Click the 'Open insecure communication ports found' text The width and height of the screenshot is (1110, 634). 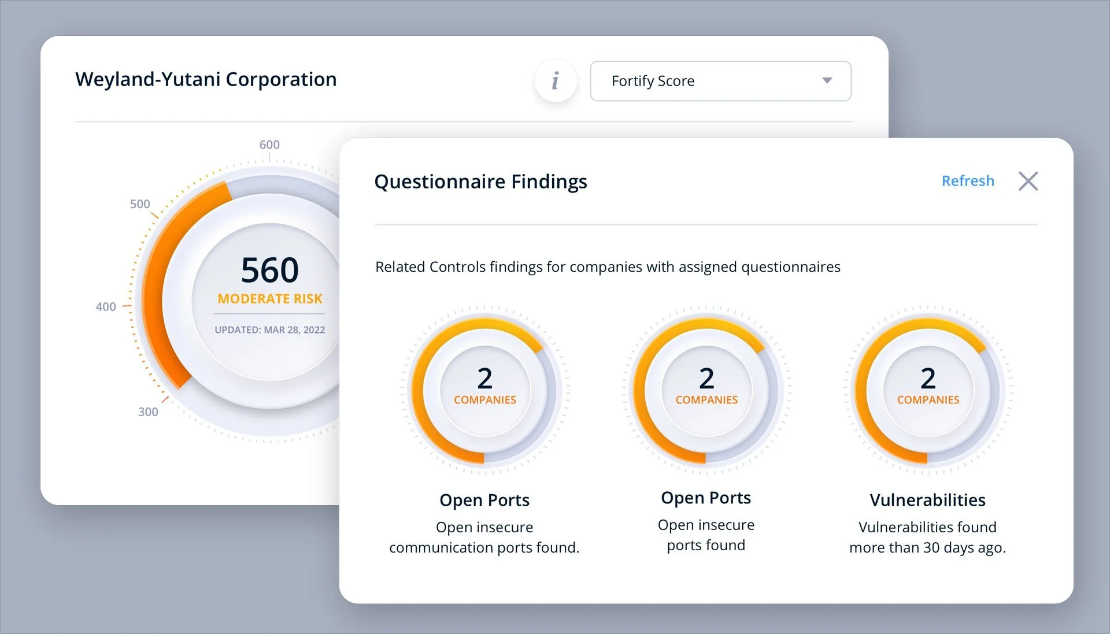484,537
